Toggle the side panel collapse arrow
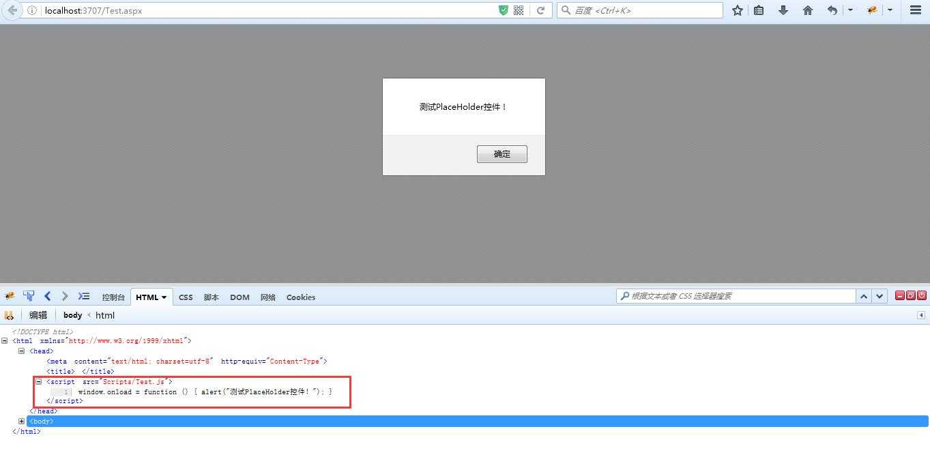 coord(920,315)
